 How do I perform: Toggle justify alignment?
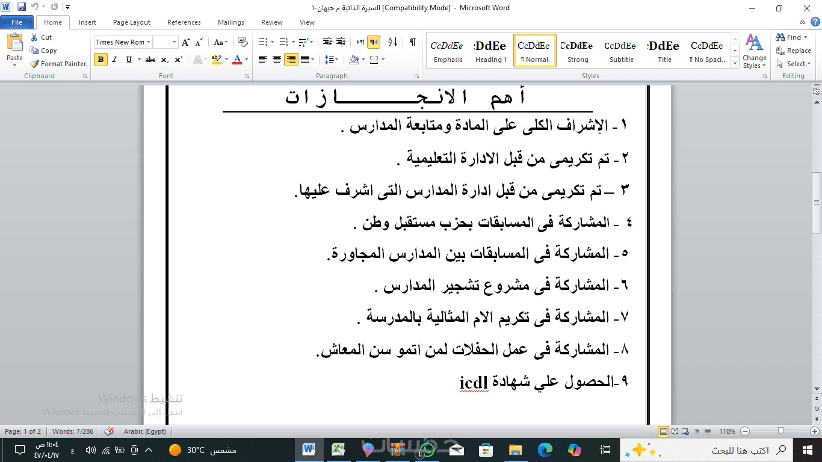pyautogui.click(x=306, y=60)
